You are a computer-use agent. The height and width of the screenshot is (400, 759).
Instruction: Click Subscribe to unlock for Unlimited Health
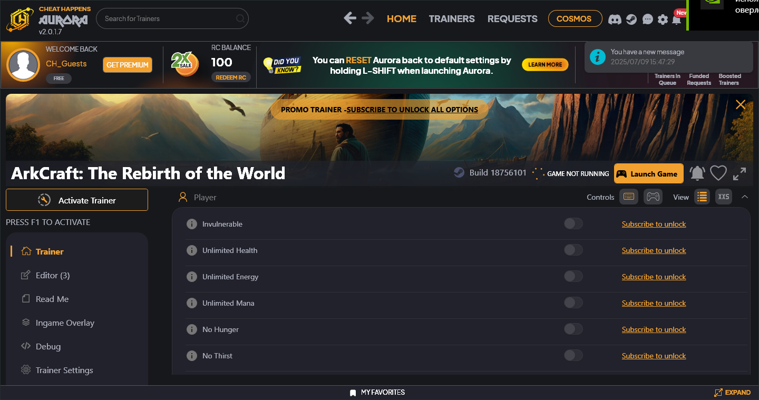(x=654, y=250)
